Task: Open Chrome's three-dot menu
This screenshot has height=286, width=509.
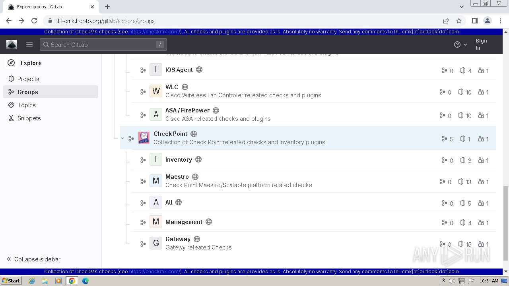Action: 500,21
